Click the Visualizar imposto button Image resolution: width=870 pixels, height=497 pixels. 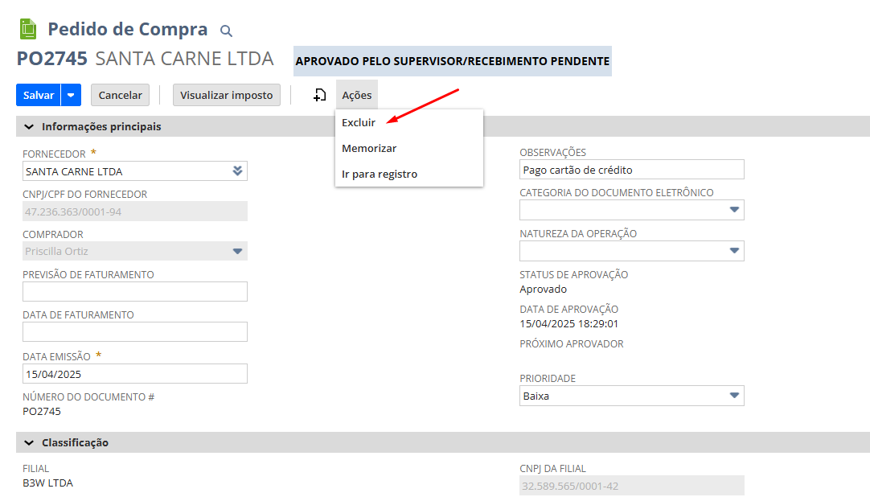coord(227,95)
